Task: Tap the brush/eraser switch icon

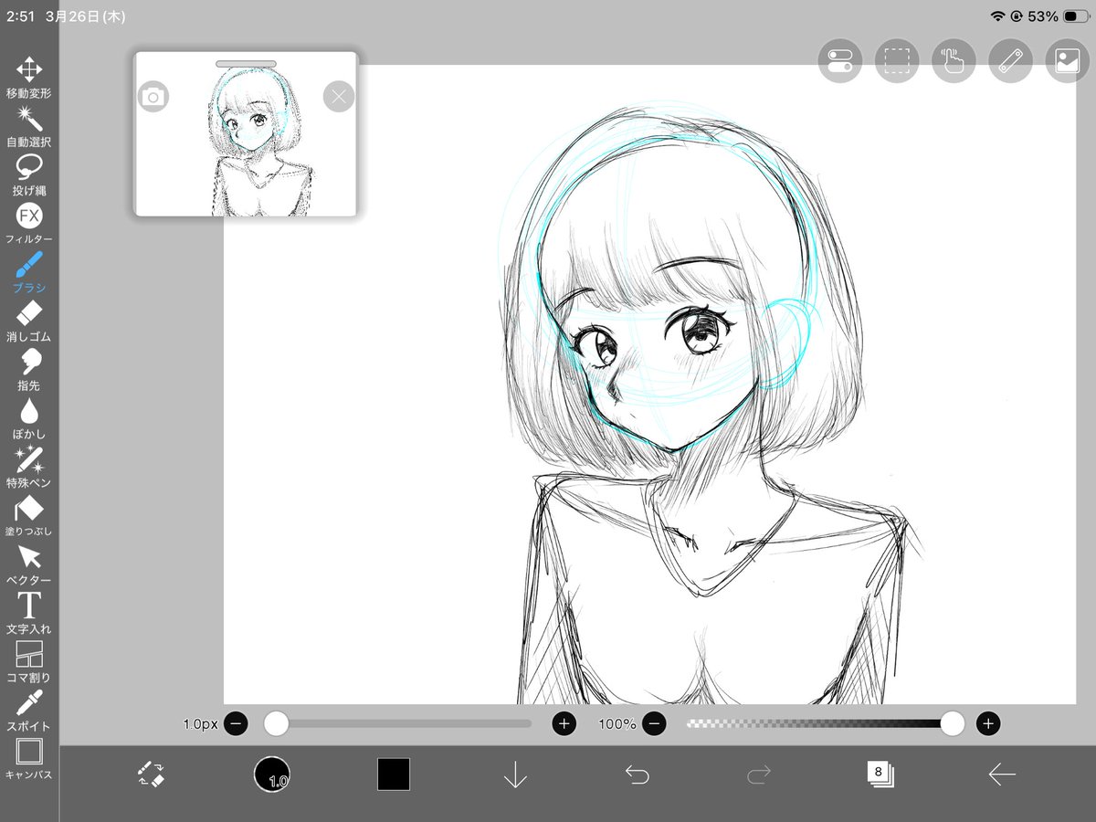Action: click(x=151, y=775)
